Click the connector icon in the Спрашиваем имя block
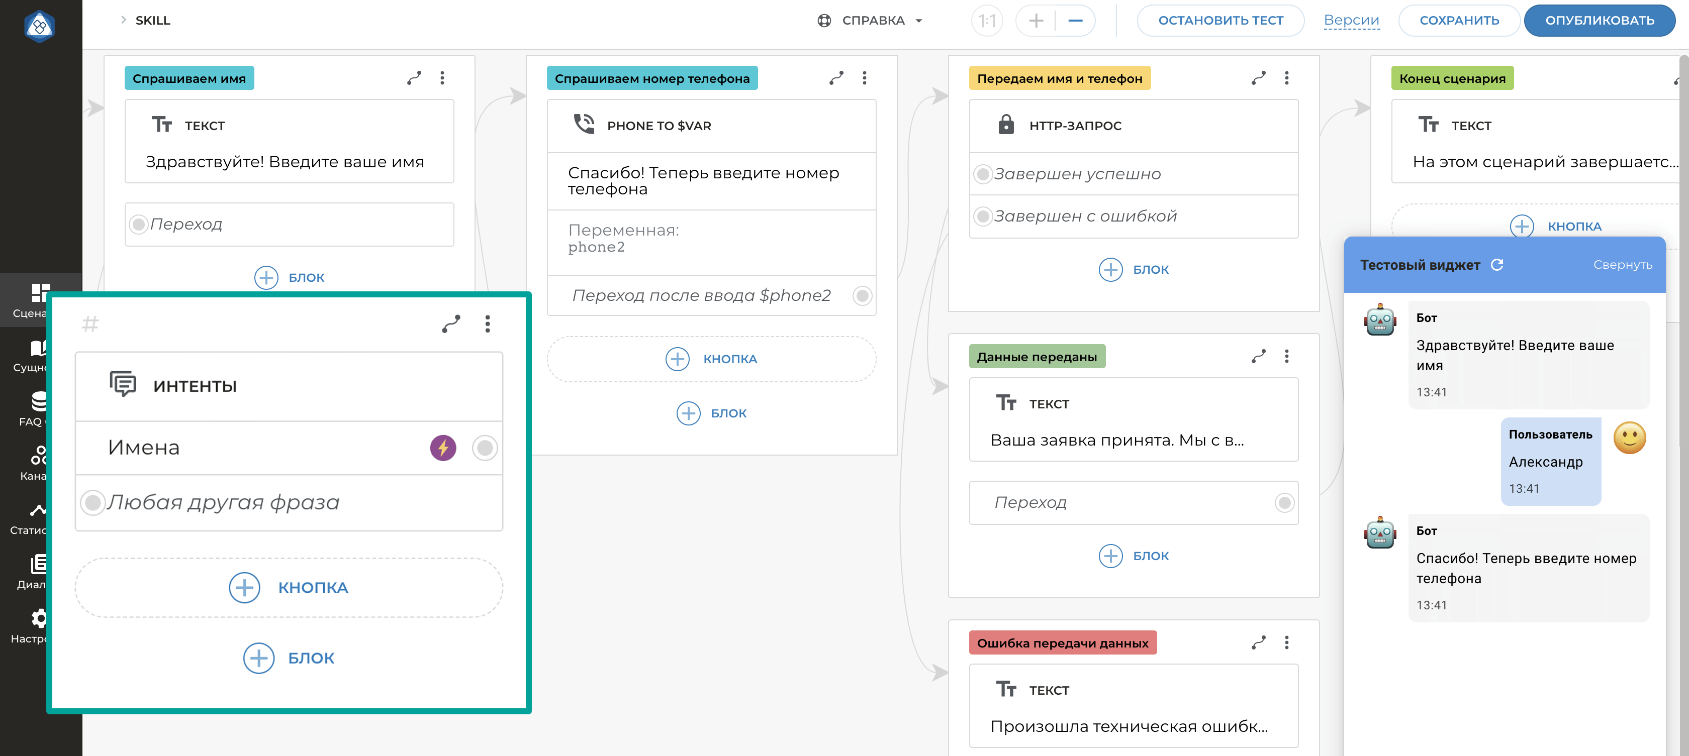The width and height of the screenshot is (1689, 756). tap(414, 78)
